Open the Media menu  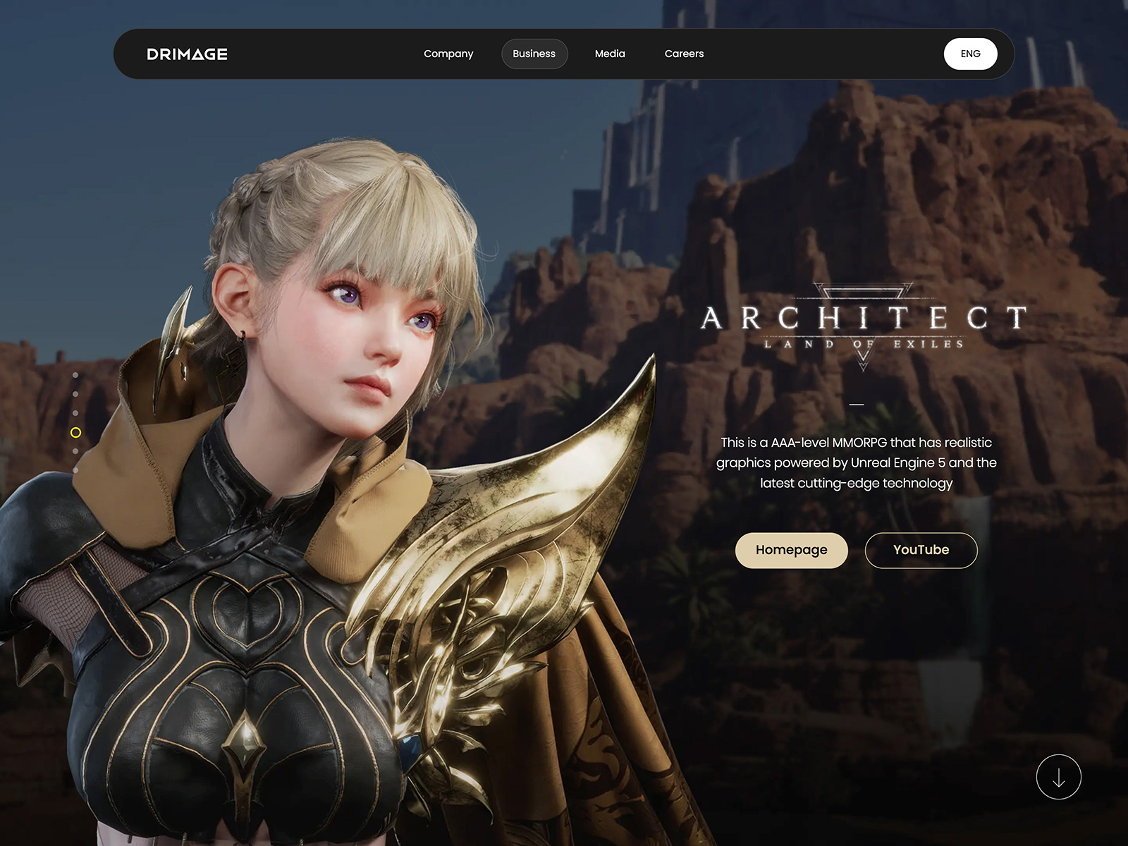point(610,54)
